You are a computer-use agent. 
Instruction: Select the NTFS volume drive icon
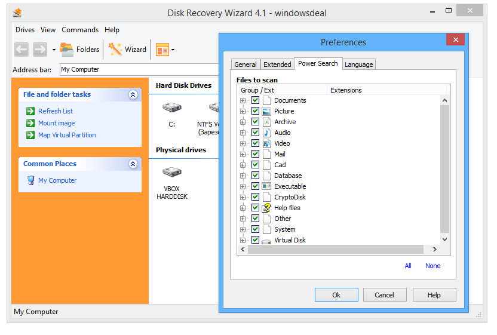214,107
